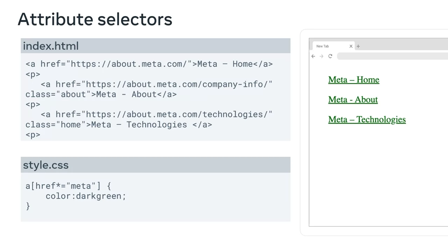Click the index.html panel header
Screen dimensions: 448x252
pyautogui.click(x=155, y=46)
